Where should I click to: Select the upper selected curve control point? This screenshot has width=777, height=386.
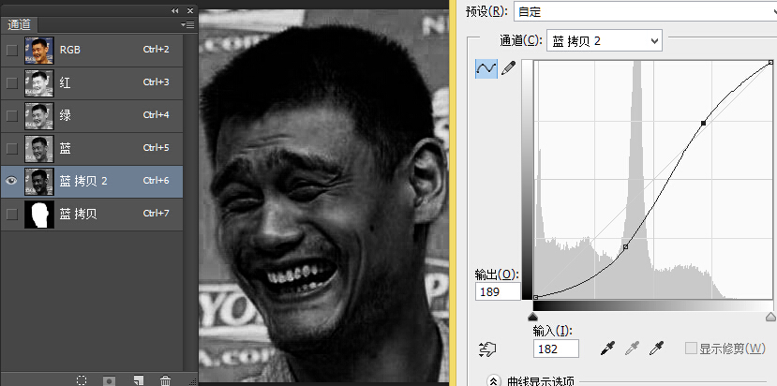703,123
